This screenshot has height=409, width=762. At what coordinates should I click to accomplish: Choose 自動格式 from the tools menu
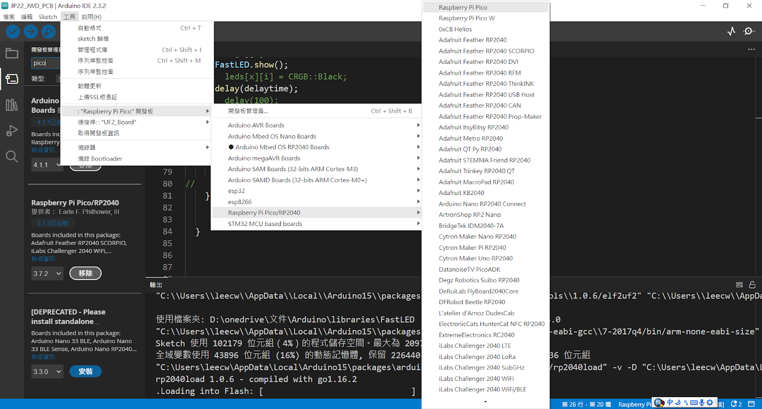click(136, 28)
